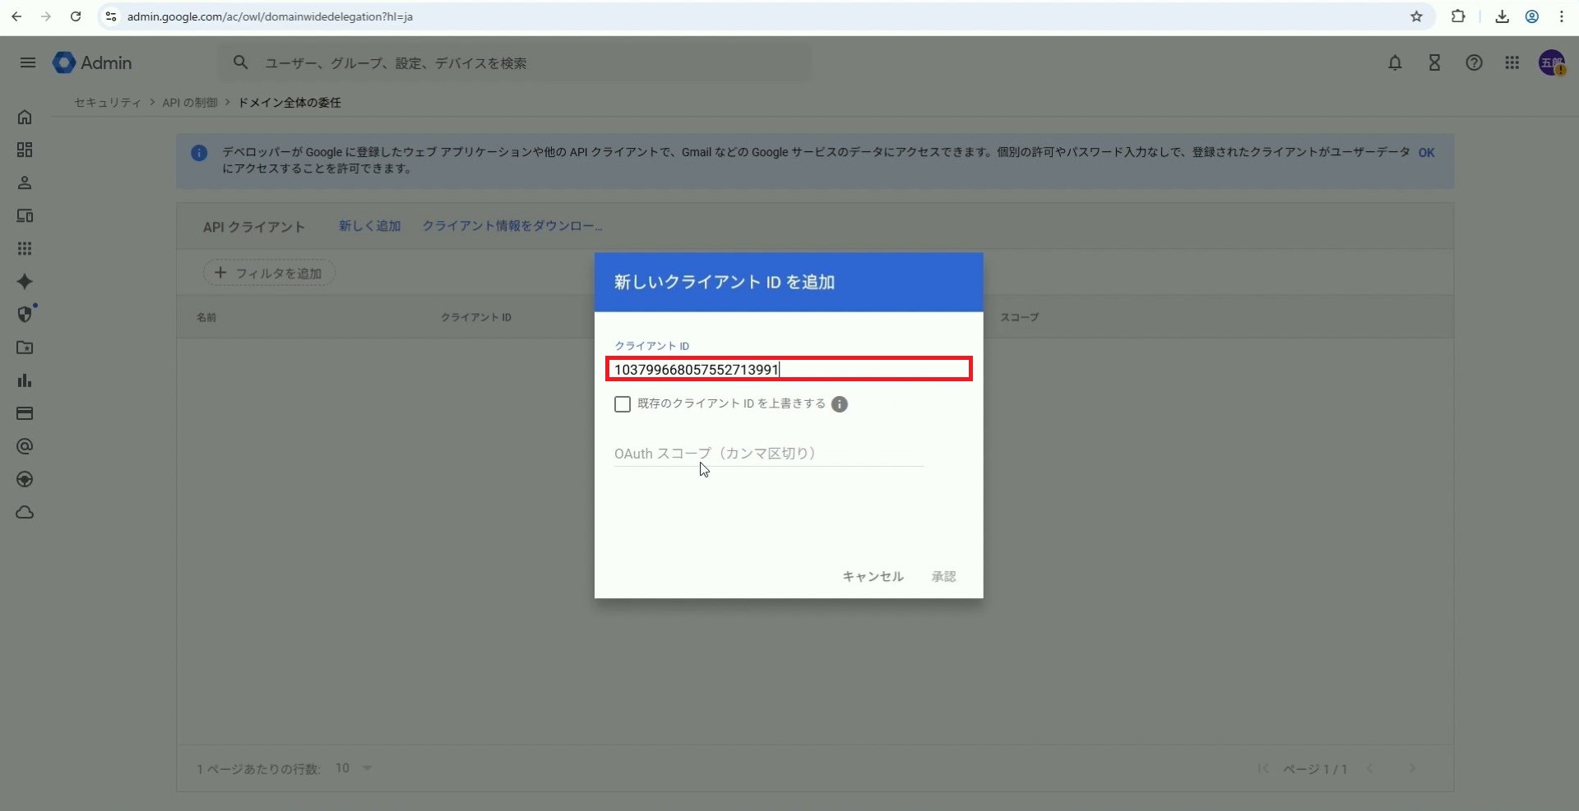Open the Devices icon in sidebar

click(x=25, y=216)
